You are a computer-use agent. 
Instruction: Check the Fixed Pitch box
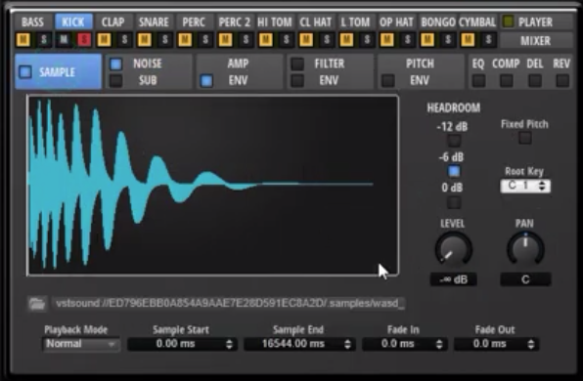pos(524,138)
